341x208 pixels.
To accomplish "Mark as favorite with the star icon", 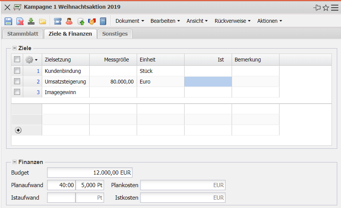I will click(x=326, y=8).
